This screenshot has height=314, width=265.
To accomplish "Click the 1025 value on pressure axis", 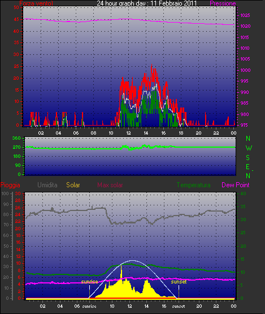I will pos(245,15).
